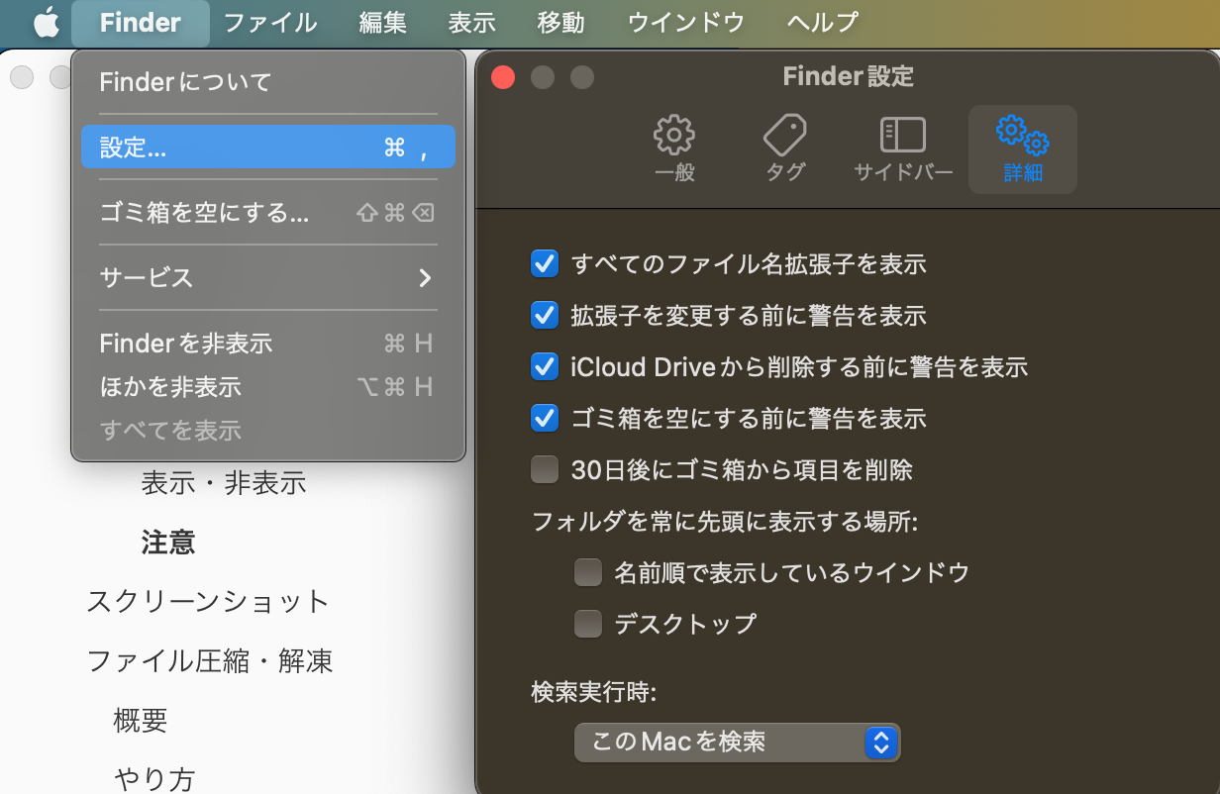Image resolution: width=1220 pixels, height=794 pixels.
Task: Go to ファイル圧縮・解凍 outline entry
Action: pos(210,660)
